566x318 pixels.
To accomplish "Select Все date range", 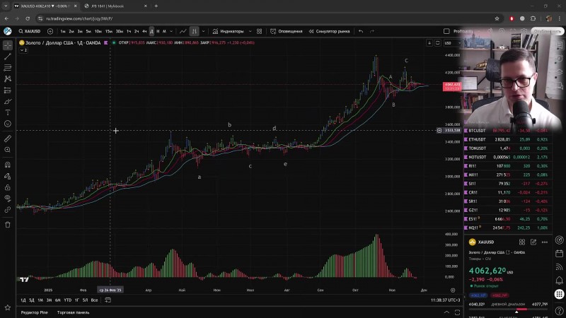I will tap(94, 300).
